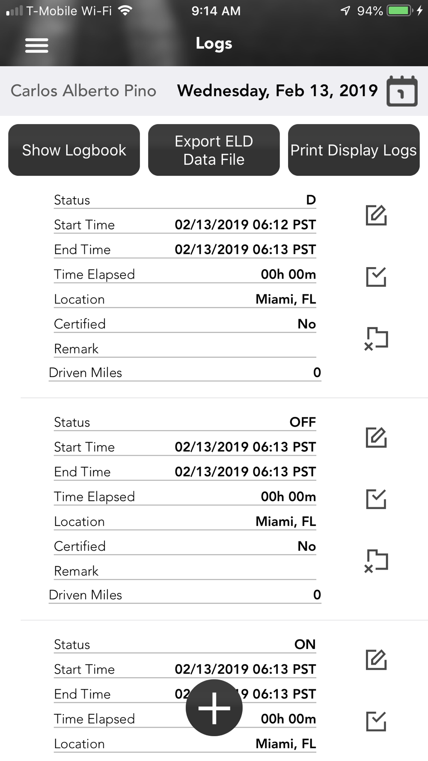Screen dimensions: 428x761
Task: Open the hamburger menu
Action: tap(36, 45)
